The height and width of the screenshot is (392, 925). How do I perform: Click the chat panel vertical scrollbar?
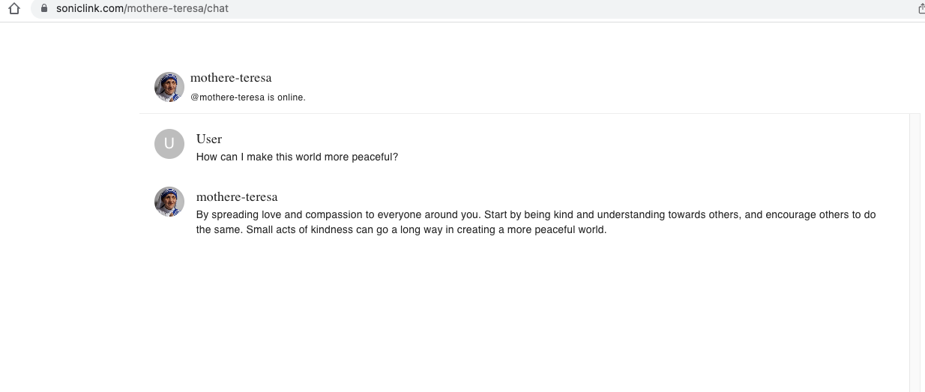point(914,252)
